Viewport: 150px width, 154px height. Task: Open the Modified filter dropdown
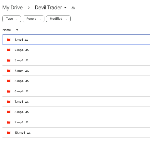click(58, 19)
